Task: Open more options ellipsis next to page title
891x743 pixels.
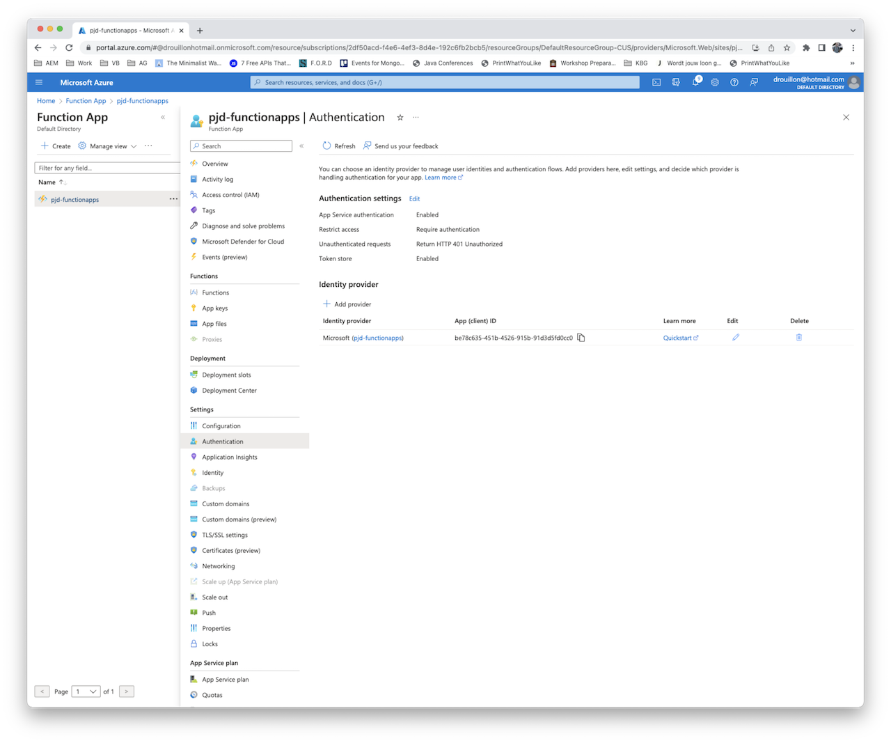Action: coord(416,117)
